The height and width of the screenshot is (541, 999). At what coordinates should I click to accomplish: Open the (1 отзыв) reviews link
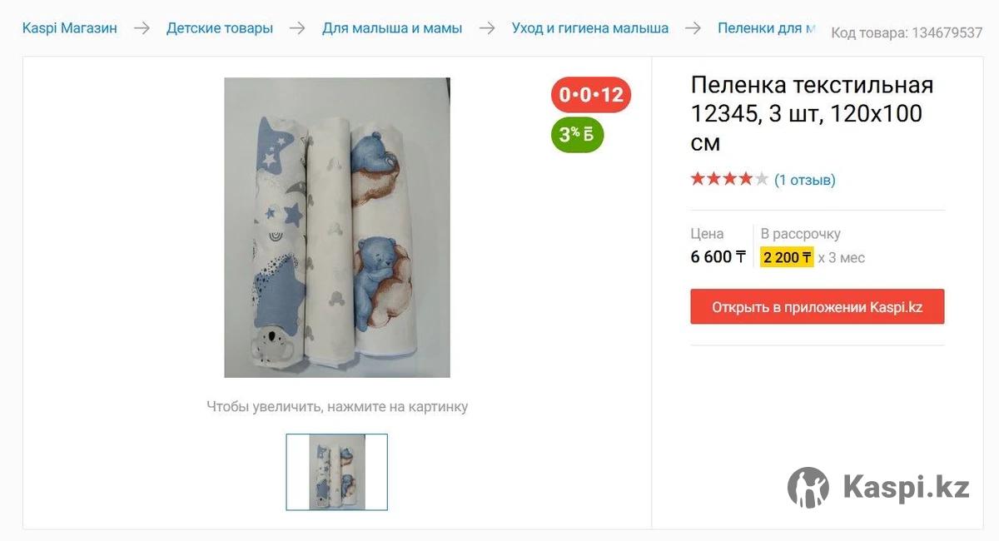pos(805,180)
